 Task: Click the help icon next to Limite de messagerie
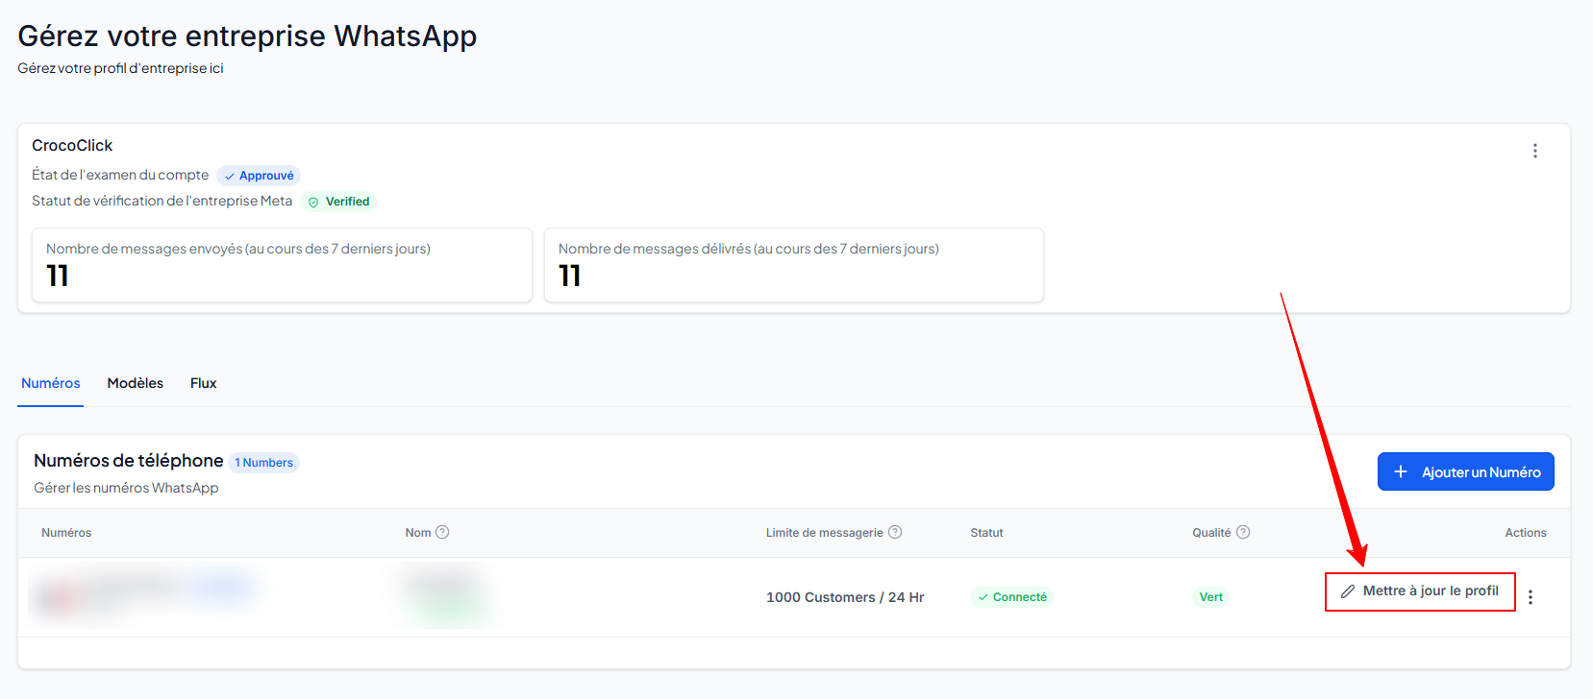(x=895, y=532)
